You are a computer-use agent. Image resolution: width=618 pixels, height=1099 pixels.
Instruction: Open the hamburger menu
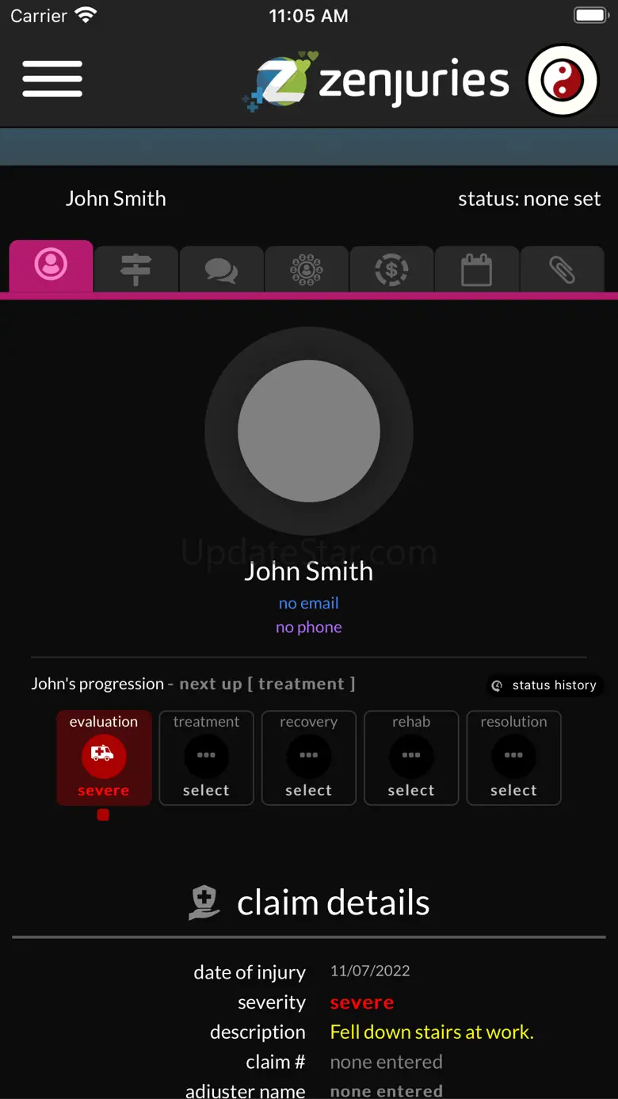52,78
